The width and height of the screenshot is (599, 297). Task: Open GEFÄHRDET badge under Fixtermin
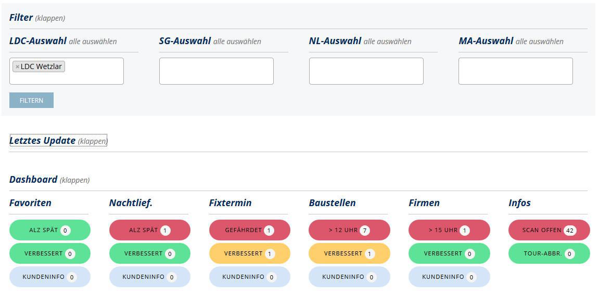(x=249, y=230)
